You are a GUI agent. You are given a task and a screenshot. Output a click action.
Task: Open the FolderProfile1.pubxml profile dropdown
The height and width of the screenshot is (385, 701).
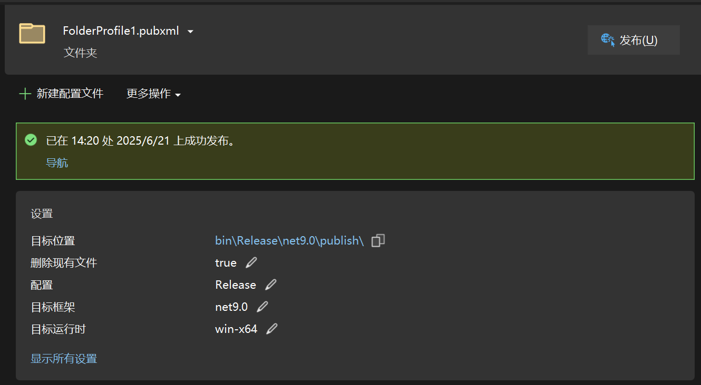point(190,32)
